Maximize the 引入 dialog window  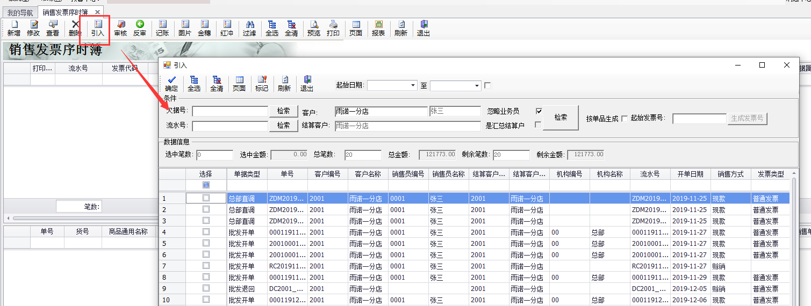[x=762, y=65]
